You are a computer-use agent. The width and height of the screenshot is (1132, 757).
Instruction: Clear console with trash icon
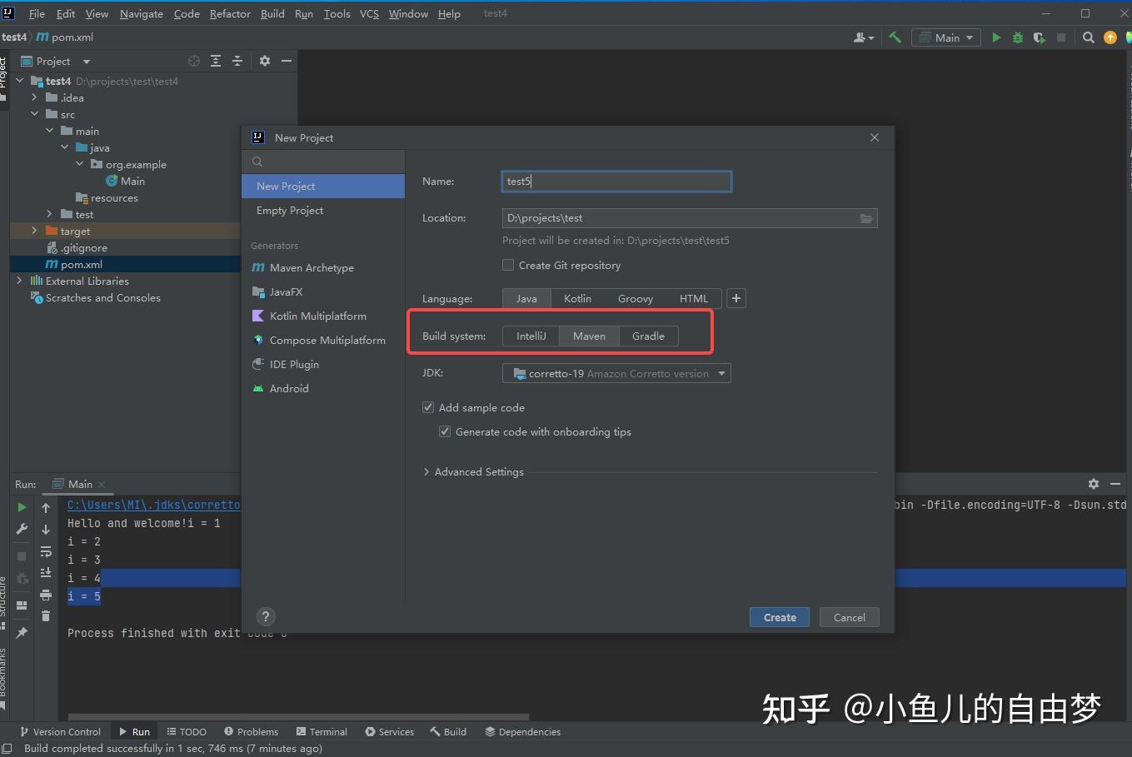point(46,616)
